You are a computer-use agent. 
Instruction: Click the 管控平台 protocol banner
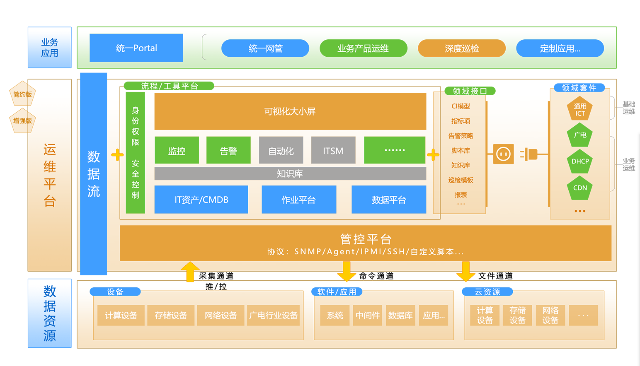point(365,243)
